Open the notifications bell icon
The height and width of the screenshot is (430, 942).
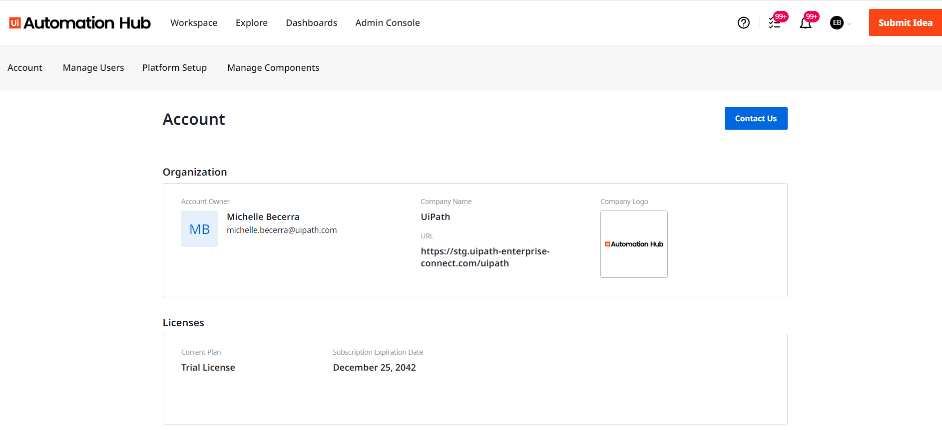(x=805, y=23)
